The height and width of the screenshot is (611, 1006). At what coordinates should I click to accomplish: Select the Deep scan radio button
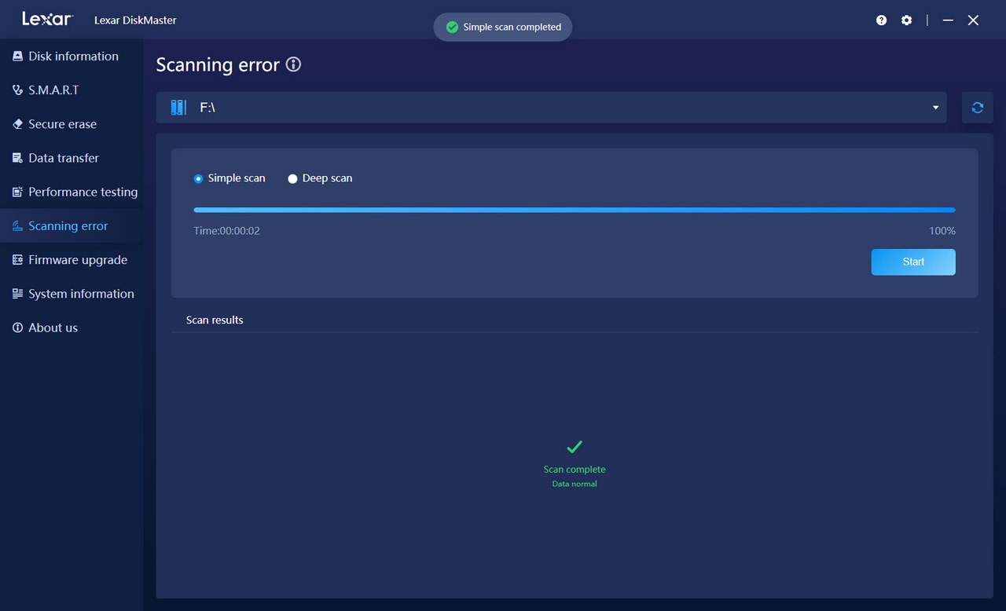tap(292, 179)
